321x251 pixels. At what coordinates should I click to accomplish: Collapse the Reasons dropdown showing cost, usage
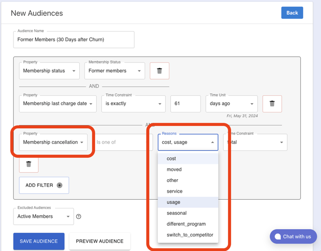point(188,142)
